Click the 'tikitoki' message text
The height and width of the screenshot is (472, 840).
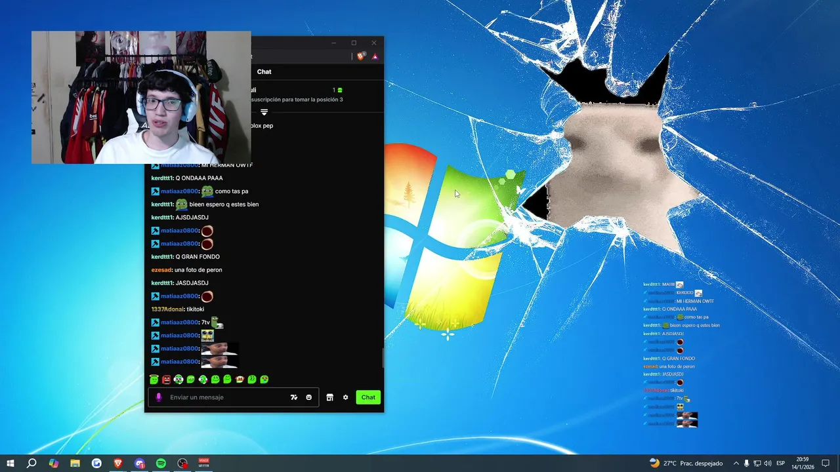point(196,309)
